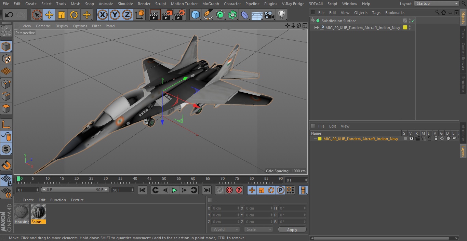Collapse the Subdivision Surface tree item
Viewport: 467px width, 241px height.
tap(312, 21)
